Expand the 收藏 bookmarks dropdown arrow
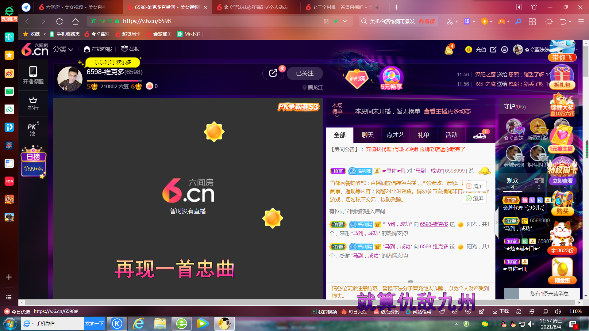Image resolution: width=589 pixels, height=331 pixels. [45, 34]
